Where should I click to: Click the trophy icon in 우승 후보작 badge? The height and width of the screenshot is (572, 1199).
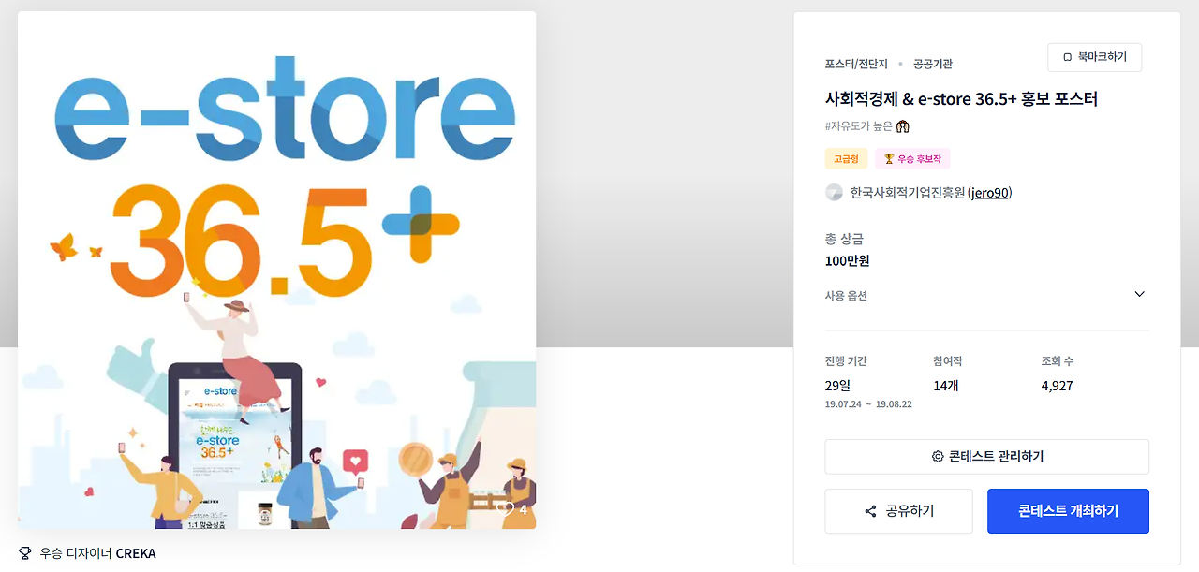pos(889,159)
